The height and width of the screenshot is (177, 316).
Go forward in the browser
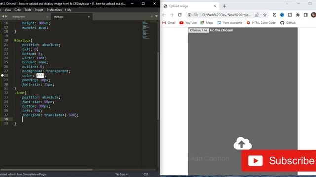[172, 15]
